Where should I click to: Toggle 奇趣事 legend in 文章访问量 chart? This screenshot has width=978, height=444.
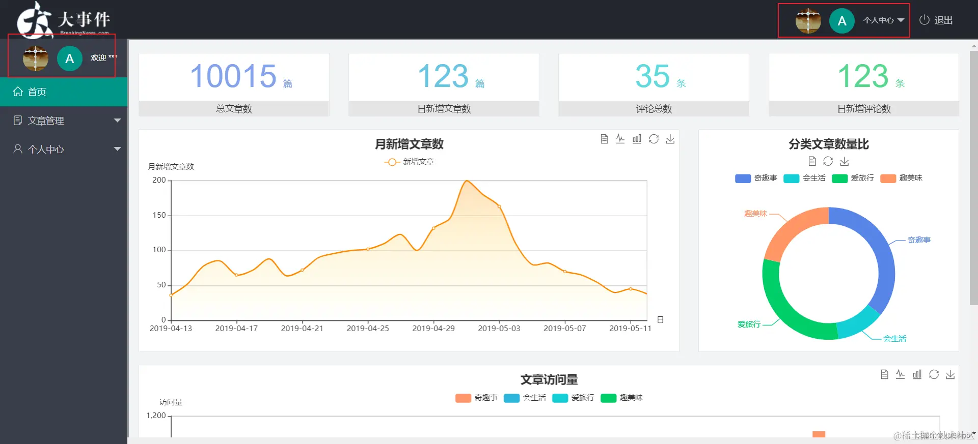click(476, 398)
